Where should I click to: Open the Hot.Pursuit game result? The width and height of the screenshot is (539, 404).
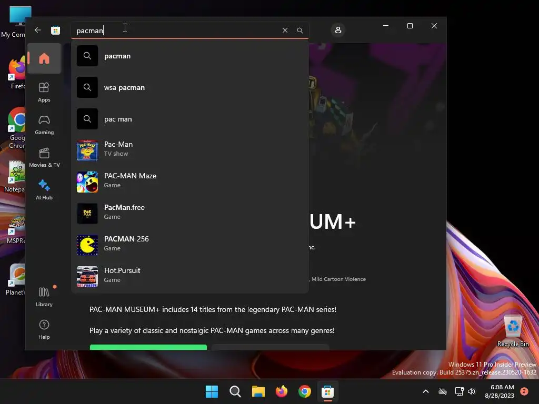coord(189,277)
